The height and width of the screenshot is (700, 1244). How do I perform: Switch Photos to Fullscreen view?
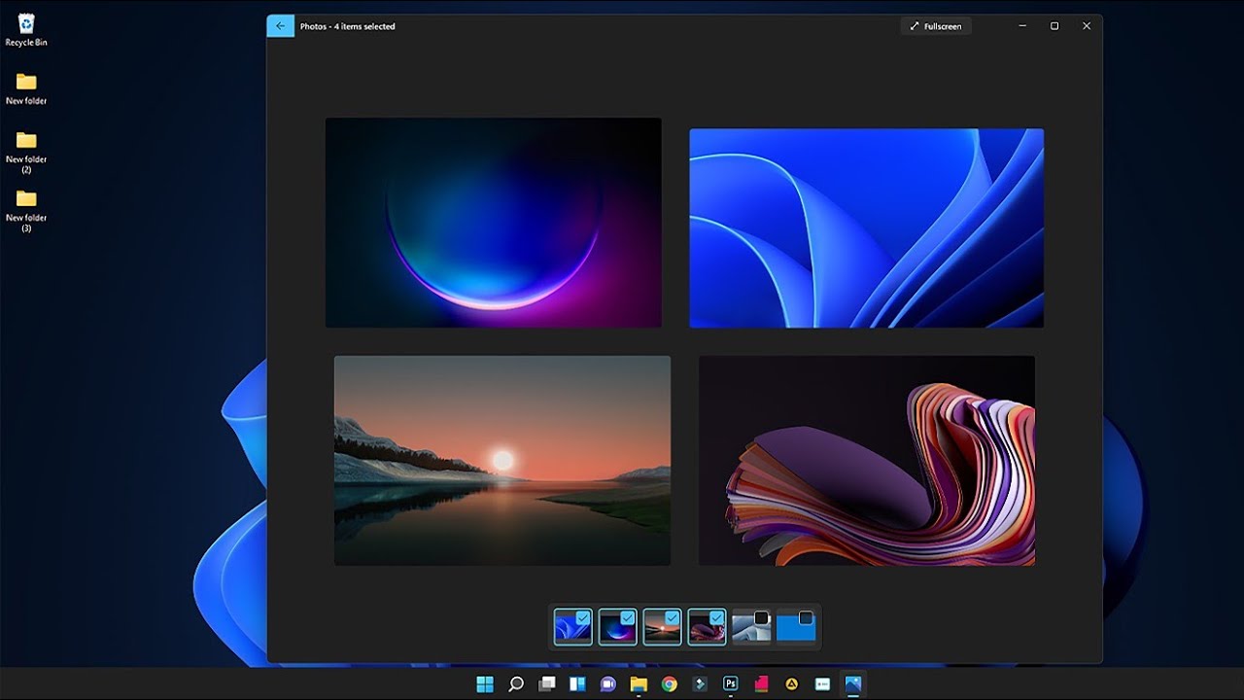(936, 26)
